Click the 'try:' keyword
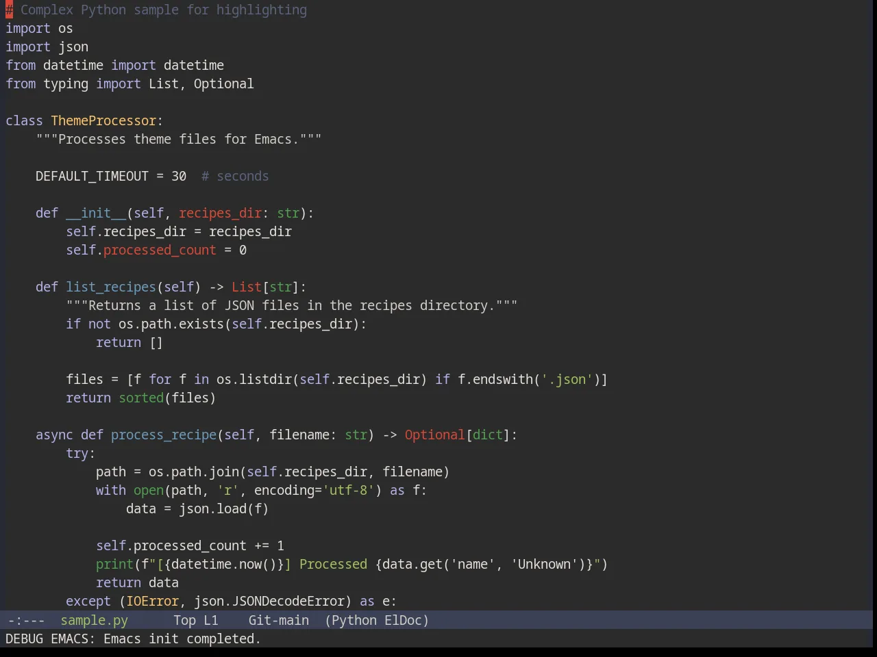This screenshot has height=657, width=877. [81, 453]
